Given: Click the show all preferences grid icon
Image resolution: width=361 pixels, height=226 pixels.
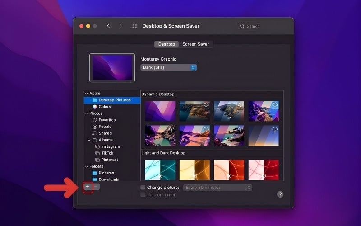Looking at the screenshot, I should pyautogui.click(x=134, y=26).
